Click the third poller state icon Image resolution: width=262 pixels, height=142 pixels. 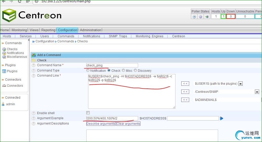click(x=207, y=16)
